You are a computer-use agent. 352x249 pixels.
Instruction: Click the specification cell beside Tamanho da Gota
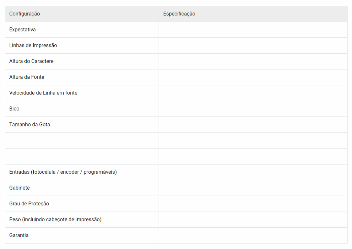click(x=253, y=124)
